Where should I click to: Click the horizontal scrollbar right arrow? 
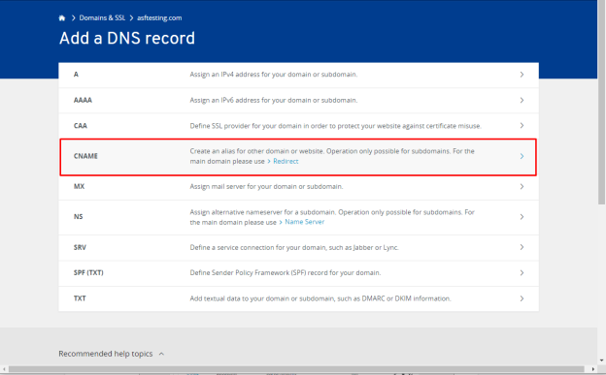point(592,369)
